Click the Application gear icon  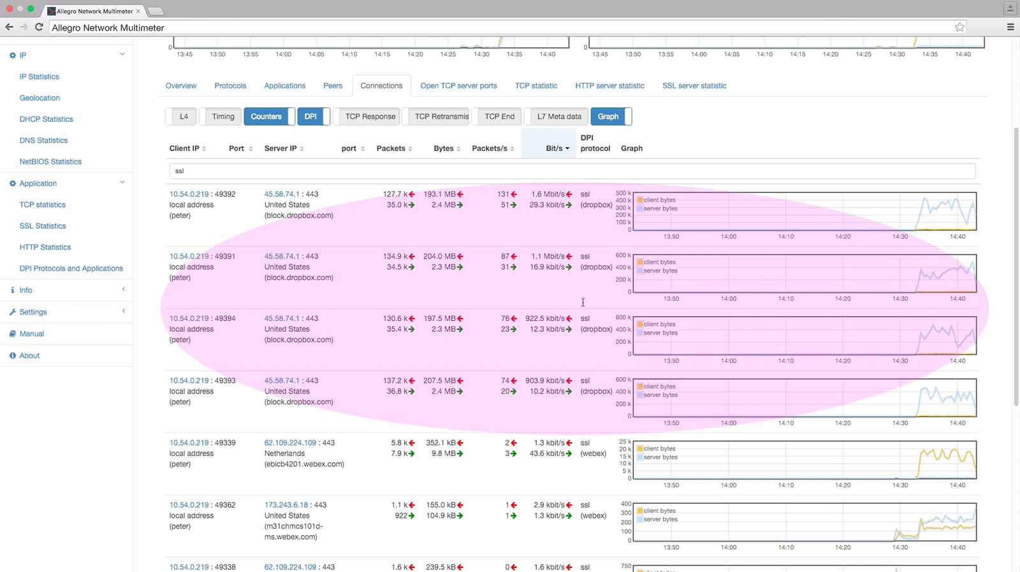pos(12,183)
